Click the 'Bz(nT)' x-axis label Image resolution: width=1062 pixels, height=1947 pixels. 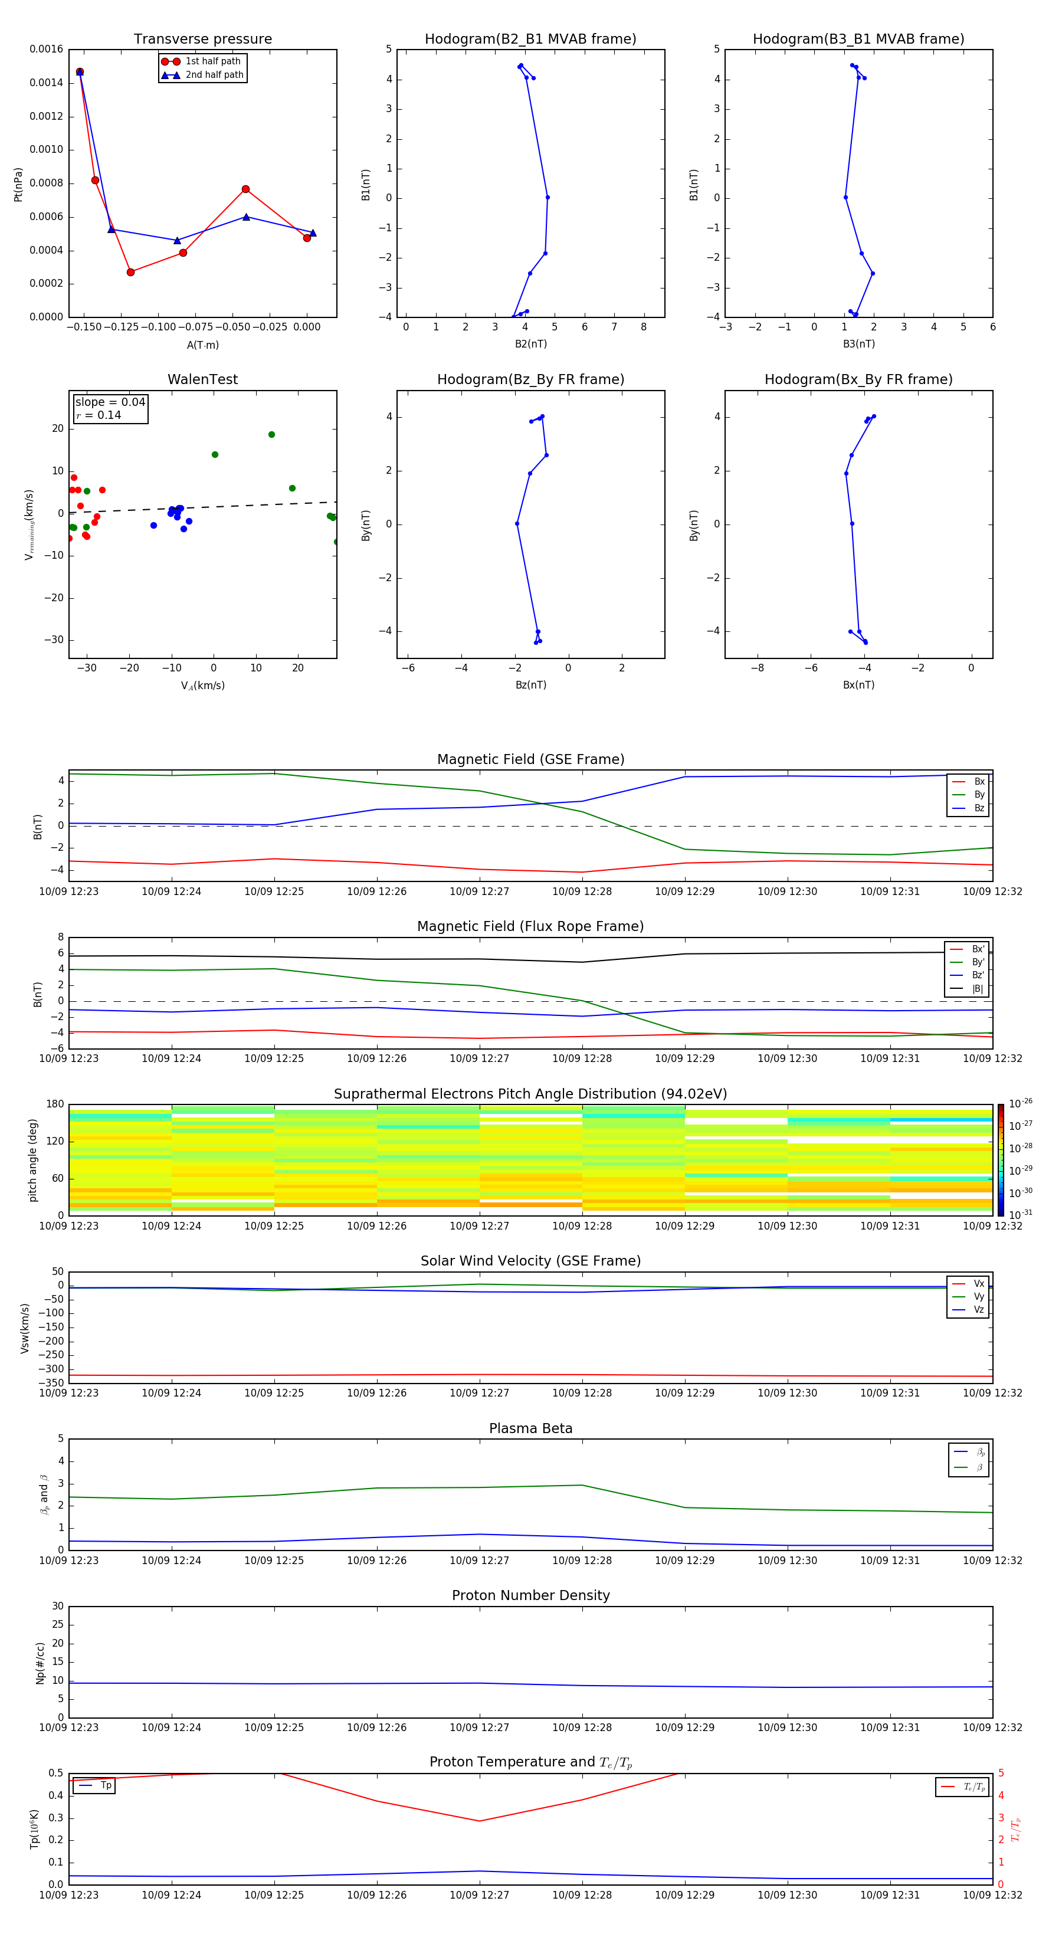pos(530,685)
